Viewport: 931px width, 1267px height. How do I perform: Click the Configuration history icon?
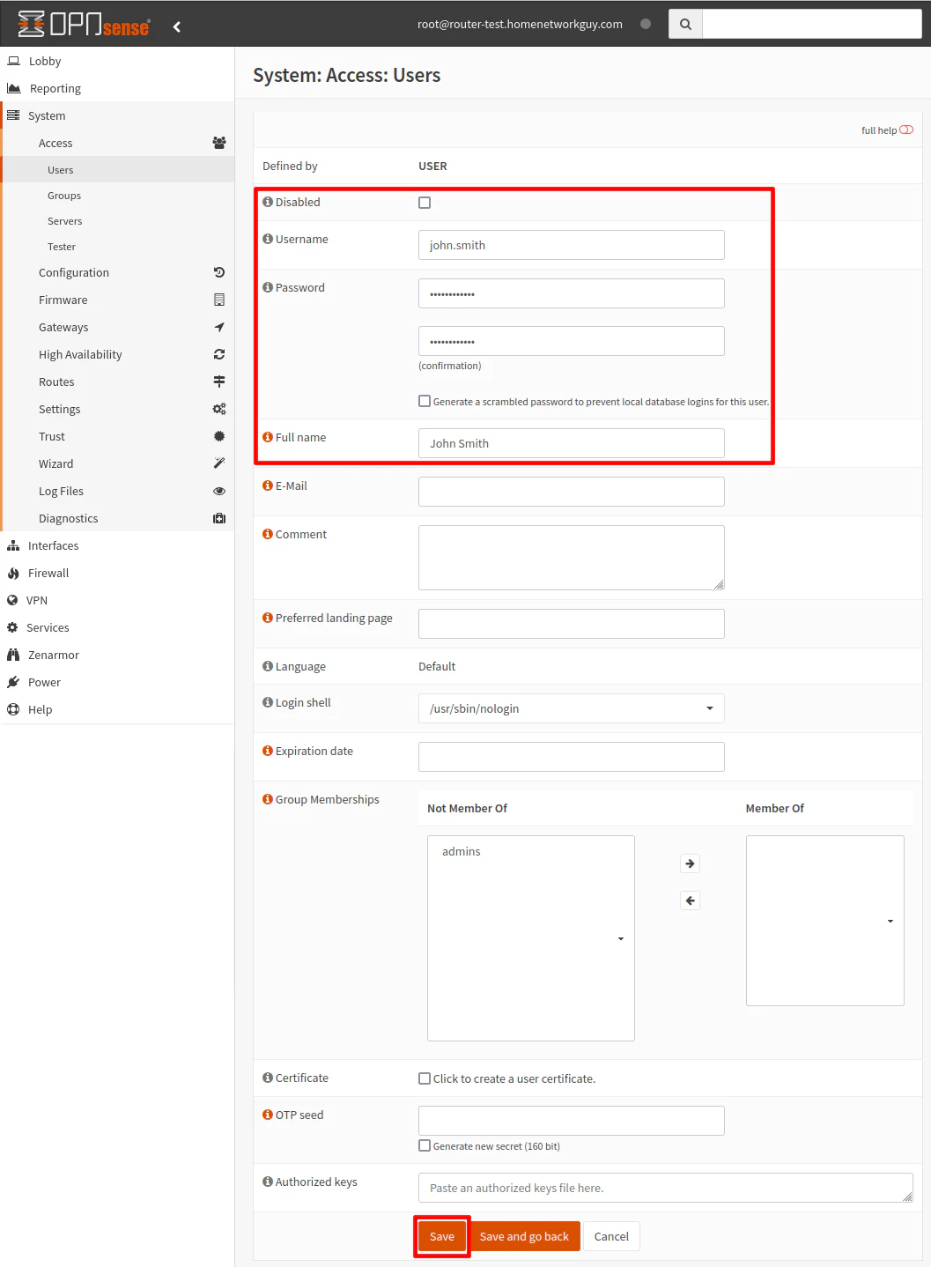pos(219,272)
